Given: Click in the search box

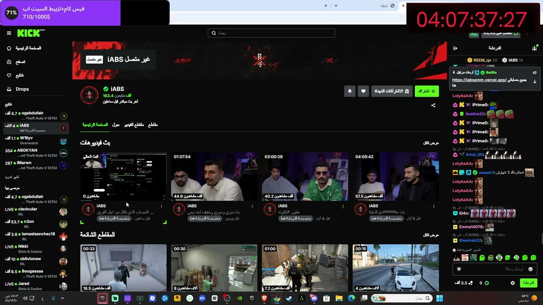Looking at the screenshot, I should point(271,33).
